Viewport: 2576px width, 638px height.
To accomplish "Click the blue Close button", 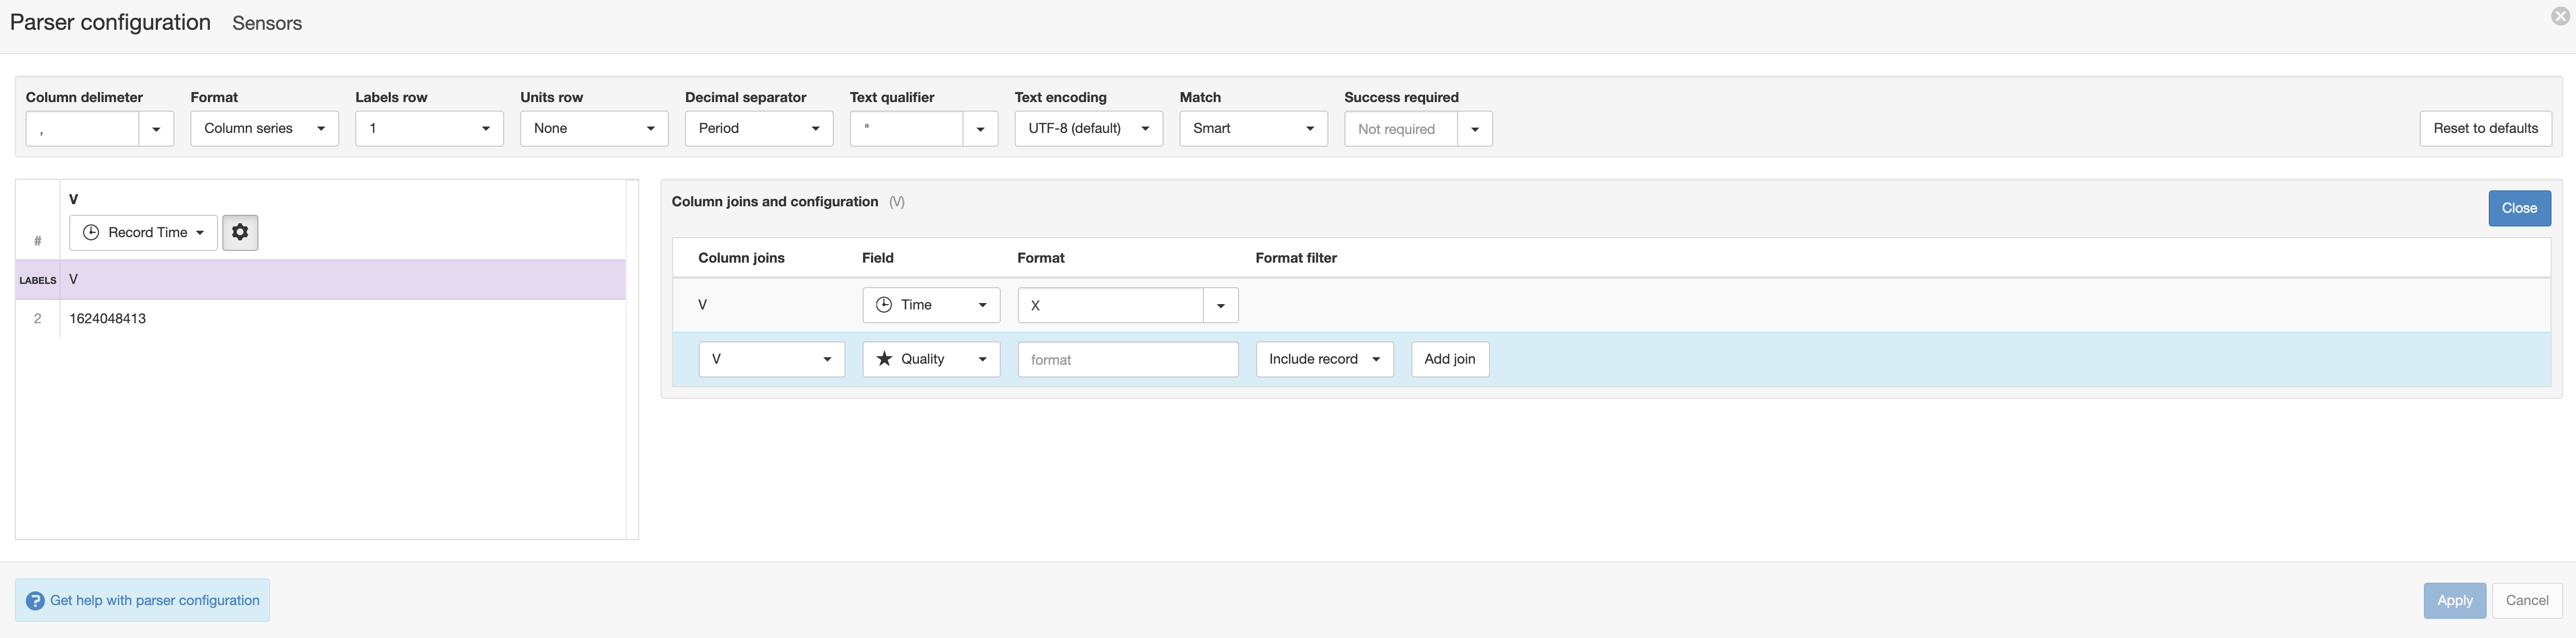I will click(x=2518, y=208).
